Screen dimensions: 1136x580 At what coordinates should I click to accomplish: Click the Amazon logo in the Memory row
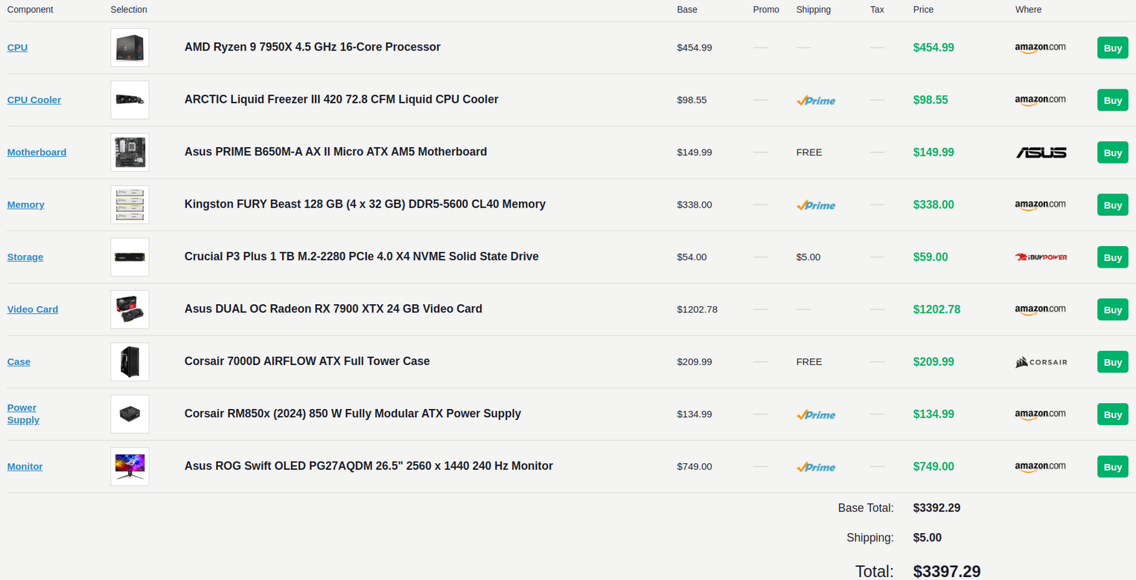[1040, 204]
